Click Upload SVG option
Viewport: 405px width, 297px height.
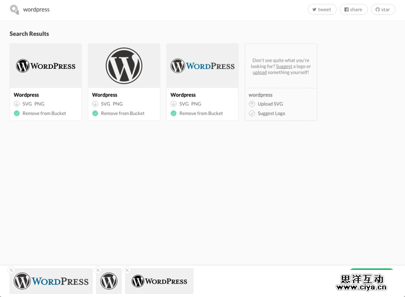click(x=270, y=104)
